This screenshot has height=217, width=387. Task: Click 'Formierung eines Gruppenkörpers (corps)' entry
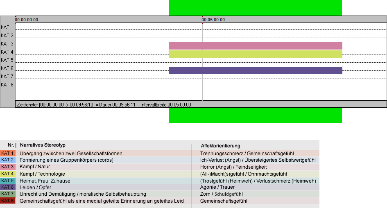point(67,160)
